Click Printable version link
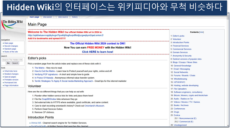The image size is (230, 128). click(11, 80)
